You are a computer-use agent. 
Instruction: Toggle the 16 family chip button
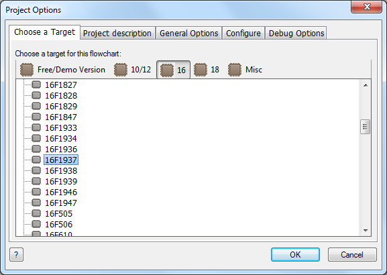tap(173, 70)
